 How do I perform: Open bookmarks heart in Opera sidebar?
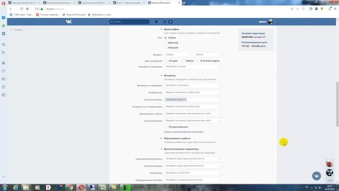tap(4, 71)
